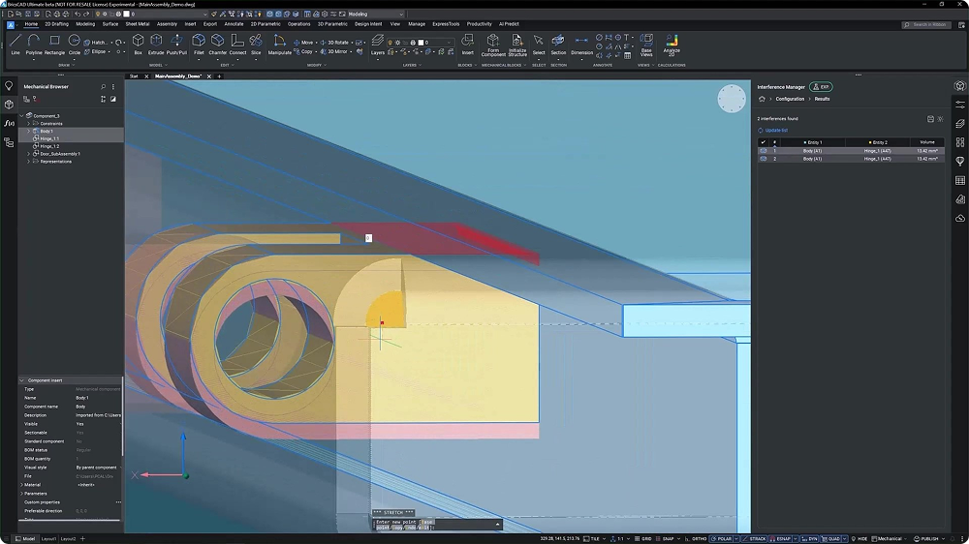This screenshot has width=969, height=544.
Task: Toggle SNAP in the status bar
Action: pos(665,538)
